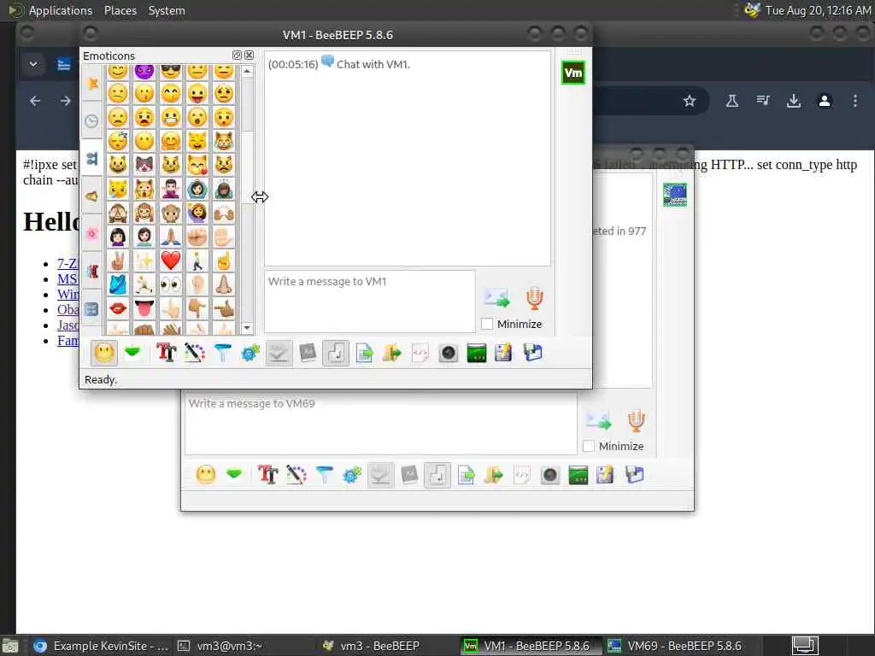The height and width of the screenshot is (656, 875).
Task: Open the Places menu
Action: (x=120, y=10)
